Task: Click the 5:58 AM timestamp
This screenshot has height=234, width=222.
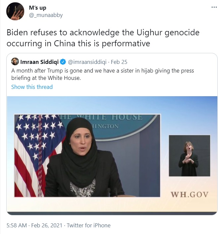Action: (17, 225)
